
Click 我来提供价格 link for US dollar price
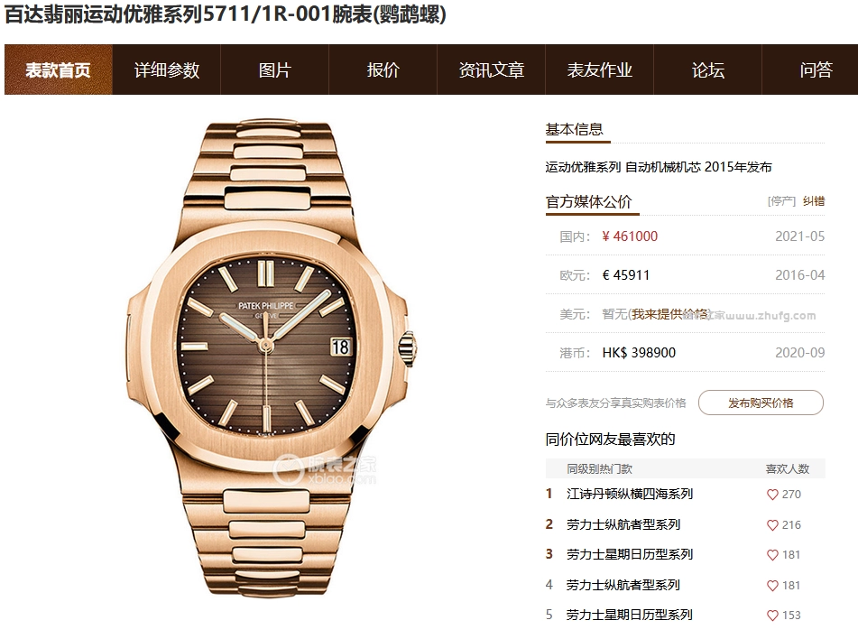click(x=670, y=314)
